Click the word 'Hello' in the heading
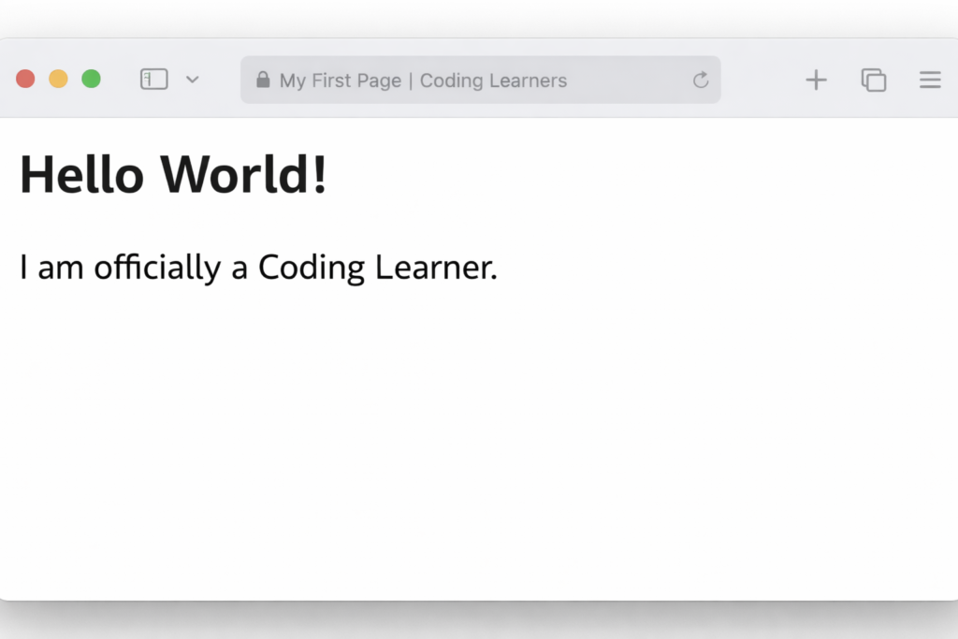958x639 pixels. tap(81, 175)
